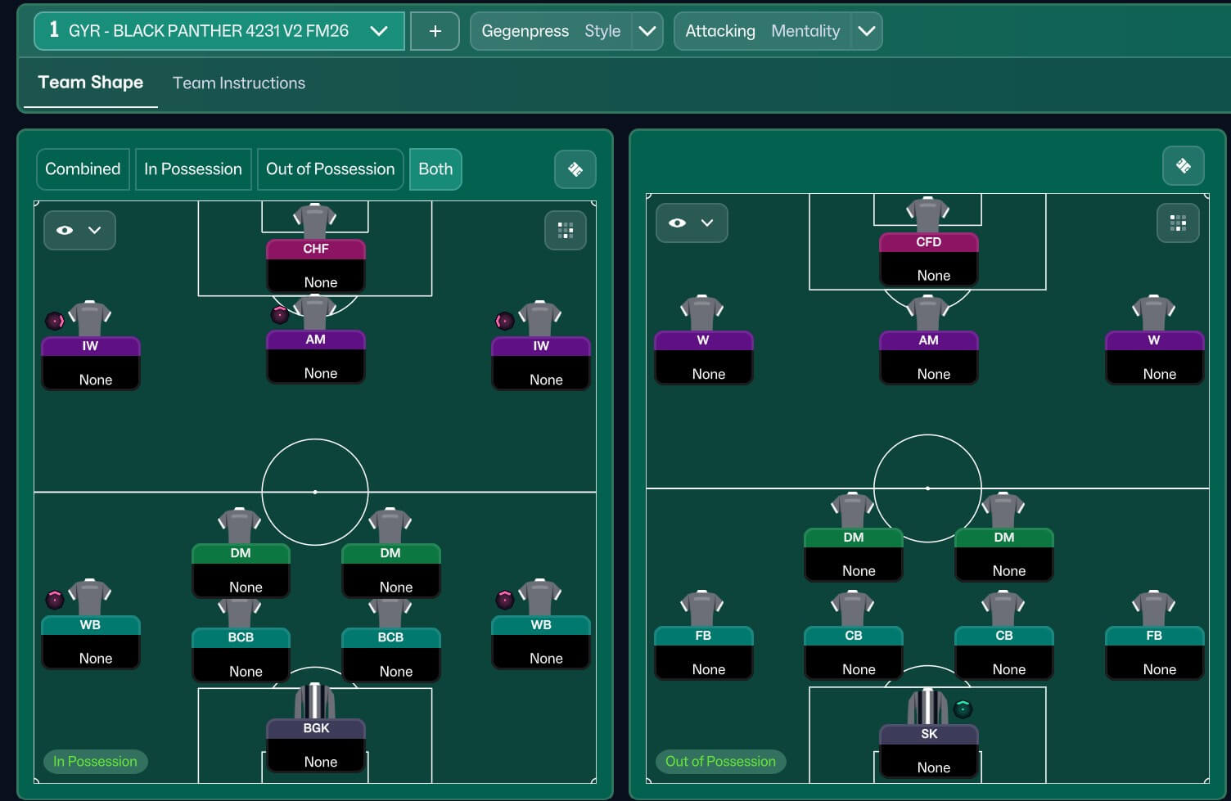This screenshot has height=801, width=1231.
Task: Click the instruction badge beside right WB
Action: pyautogui.click(x=505, y=600)
